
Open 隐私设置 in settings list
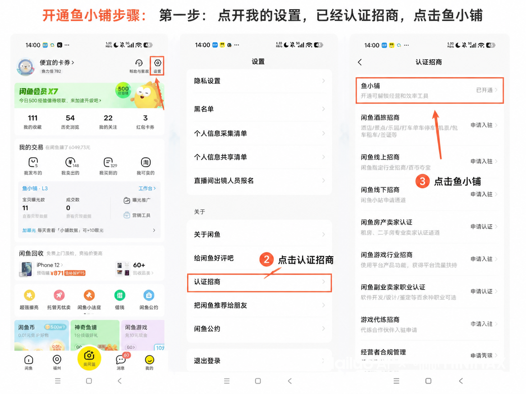pyautogui.click(x=259, y=81)
